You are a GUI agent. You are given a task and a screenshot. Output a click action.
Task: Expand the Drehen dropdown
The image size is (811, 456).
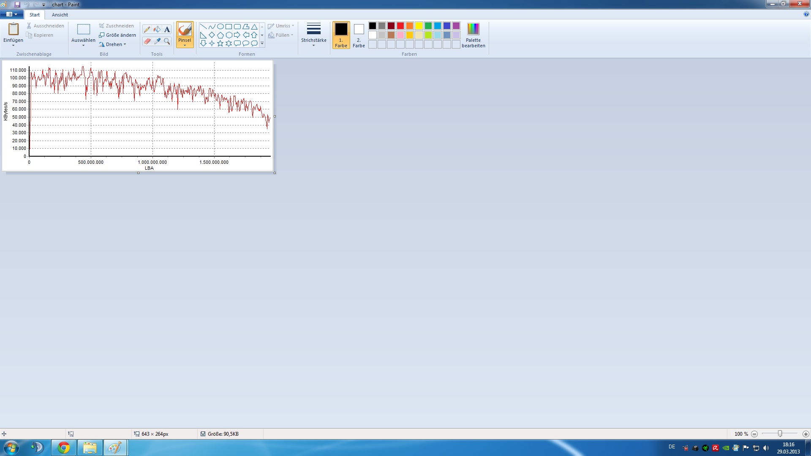113,44
